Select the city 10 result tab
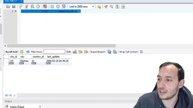Screen dimensions: 193x108 coord(8,95)
